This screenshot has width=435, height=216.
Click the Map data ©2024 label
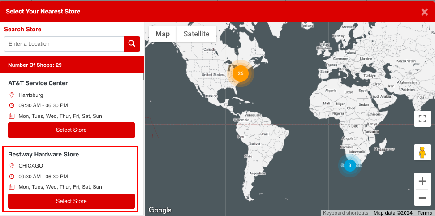coord(393,213)
